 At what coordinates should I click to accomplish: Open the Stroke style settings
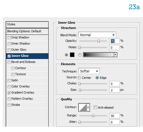(27, 105)
